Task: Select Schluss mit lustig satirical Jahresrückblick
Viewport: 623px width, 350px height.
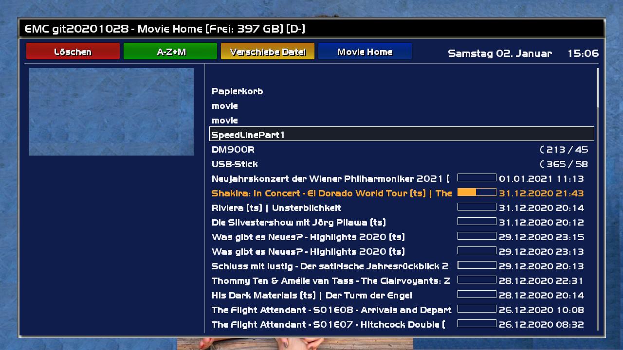Action: tap(330, 266)
